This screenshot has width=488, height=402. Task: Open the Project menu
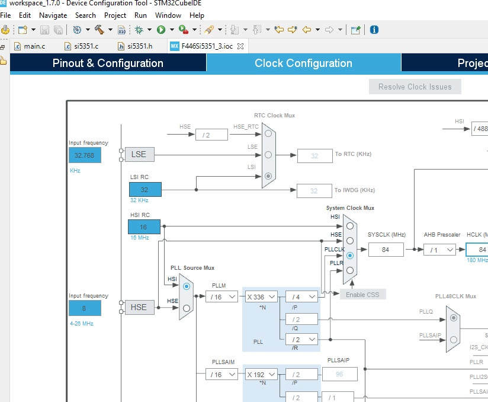[115, 15]
